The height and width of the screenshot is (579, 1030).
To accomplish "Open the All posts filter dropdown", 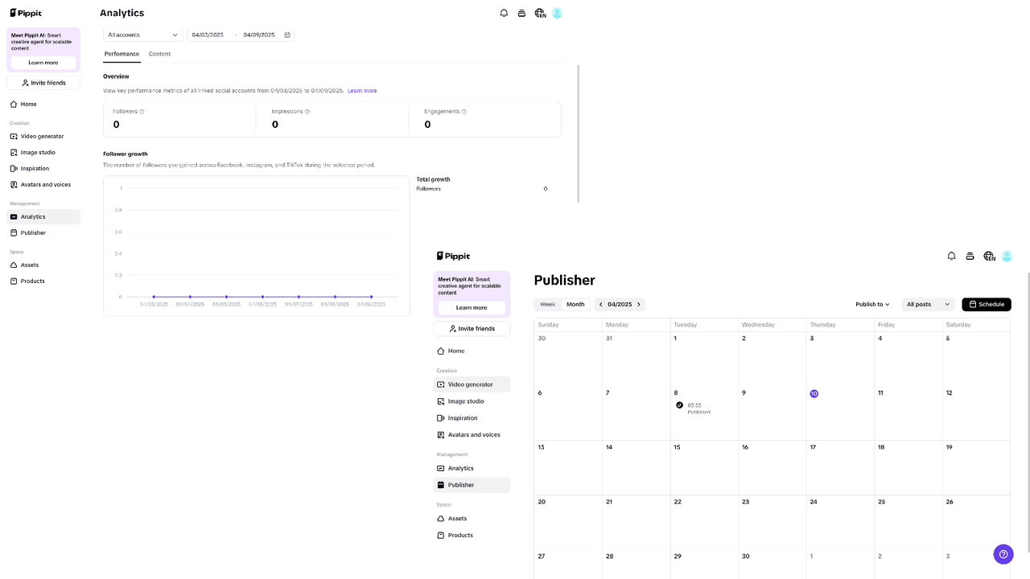I will 927,304.
